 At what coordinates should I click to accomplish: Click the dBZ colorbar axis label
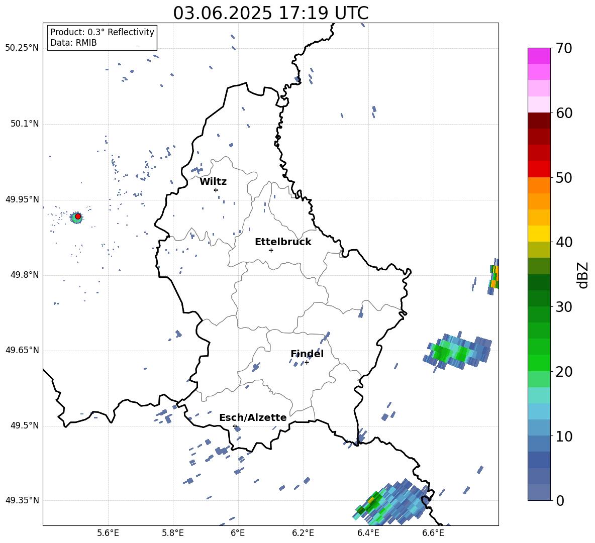pos(583,275)
